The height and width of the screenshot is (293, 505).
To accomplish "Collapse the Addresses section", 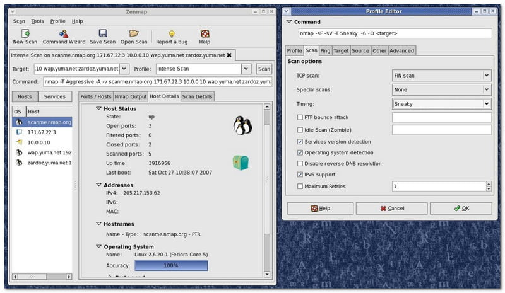I will (98, 185).
